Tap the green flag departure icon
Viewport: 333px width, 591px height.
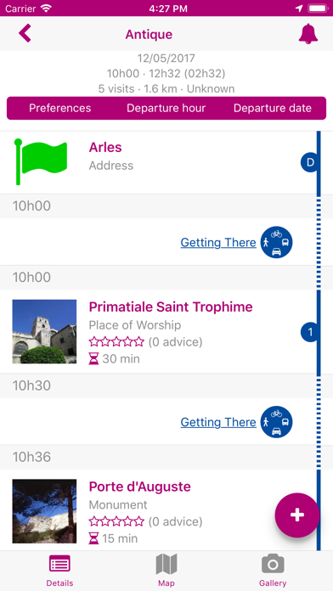pyautogui.click(x=41, y=162)
